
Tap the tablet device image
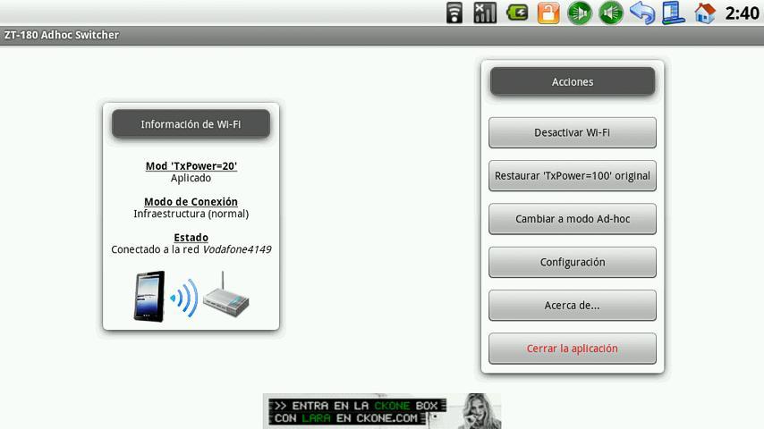click(x=149, y=297)
